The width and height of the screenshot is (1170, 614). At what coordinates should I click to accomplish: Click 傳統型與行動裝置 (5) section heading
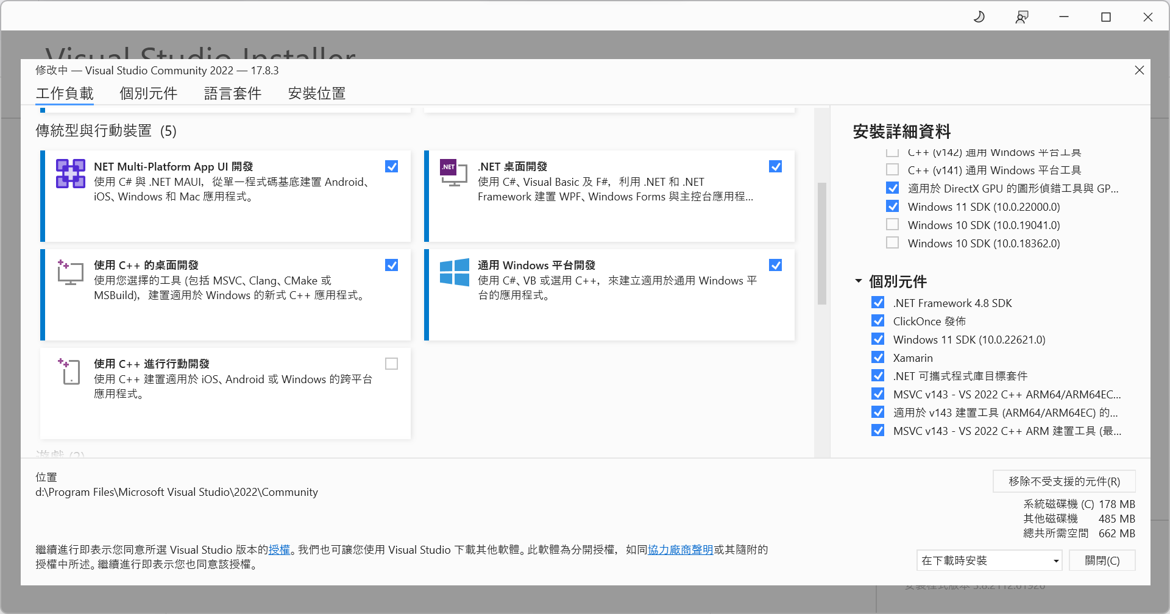(x=106, y=131)
